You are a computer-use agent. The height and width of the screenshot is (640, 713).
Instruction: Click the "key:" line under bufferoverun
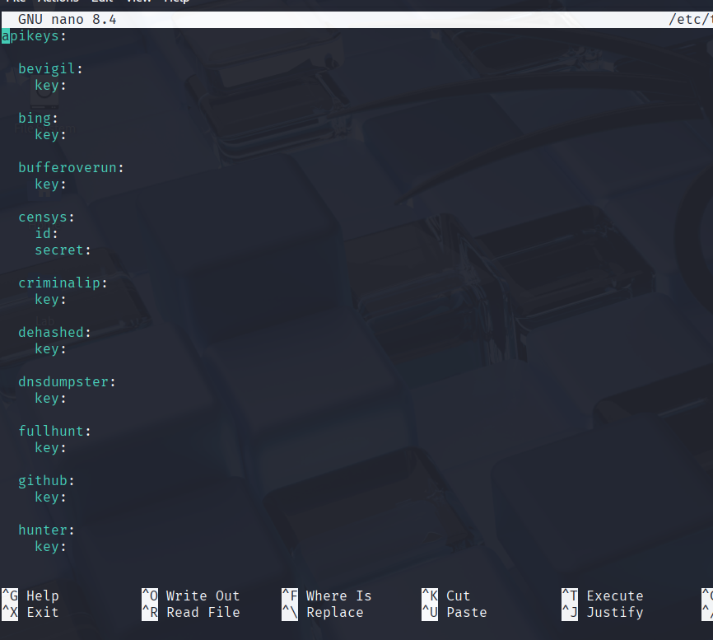[50, 185]
